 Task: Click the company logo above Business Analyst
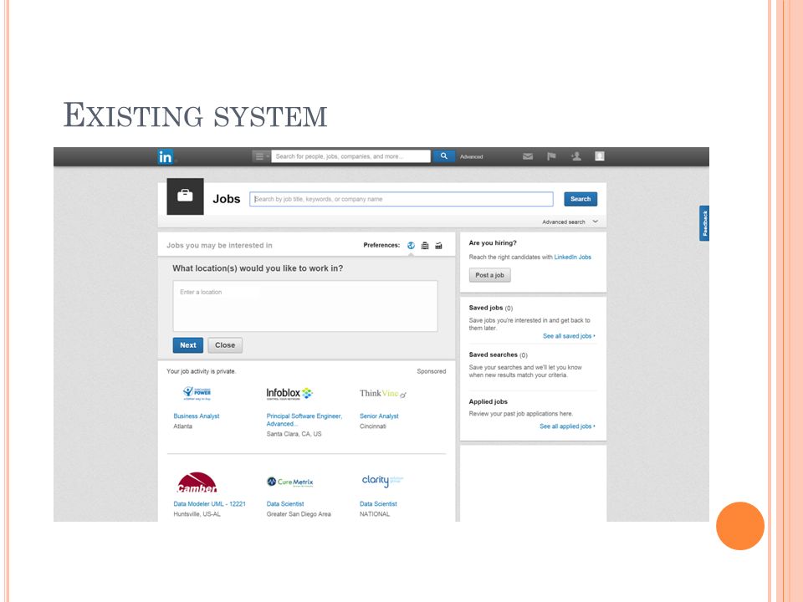[197, 393]
